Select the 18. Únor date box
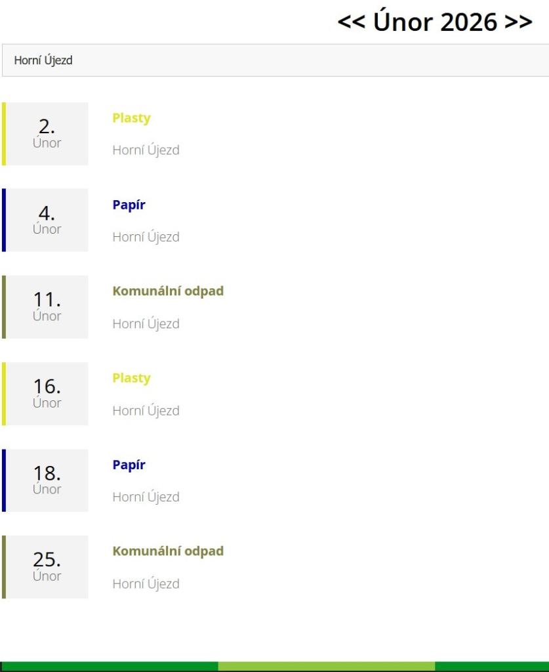Image resolution: width=549 pixels, height=672 pixels. point(47,480)
